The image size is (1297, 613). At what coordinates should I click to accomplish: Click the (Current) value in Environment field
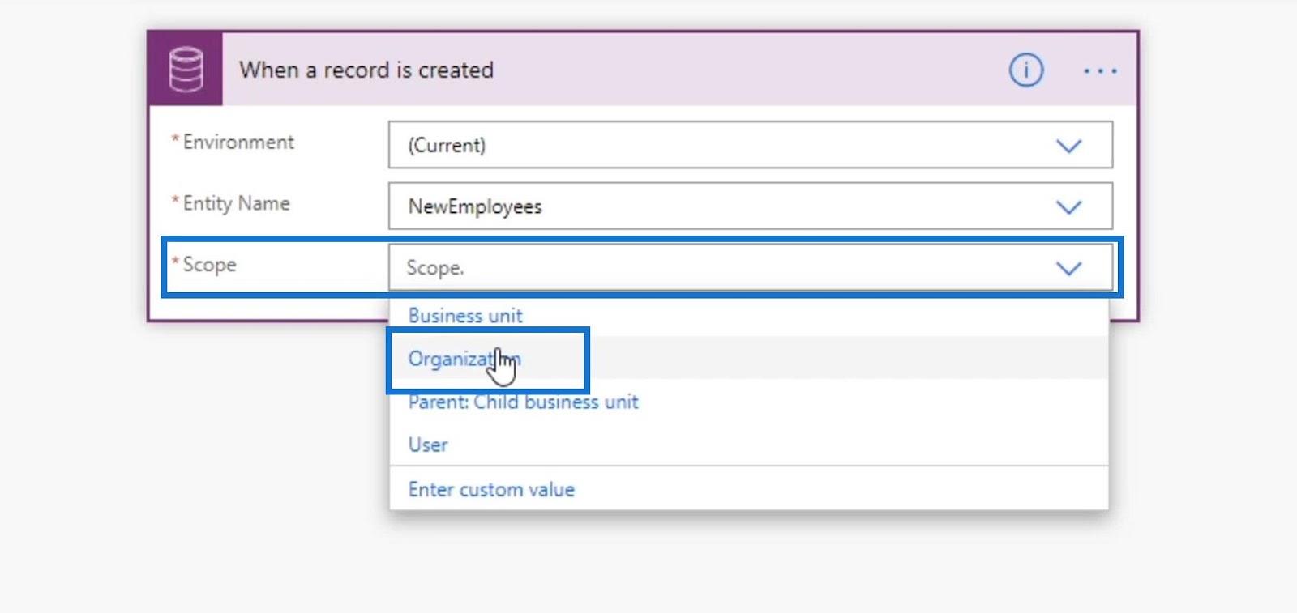(447, 145)
